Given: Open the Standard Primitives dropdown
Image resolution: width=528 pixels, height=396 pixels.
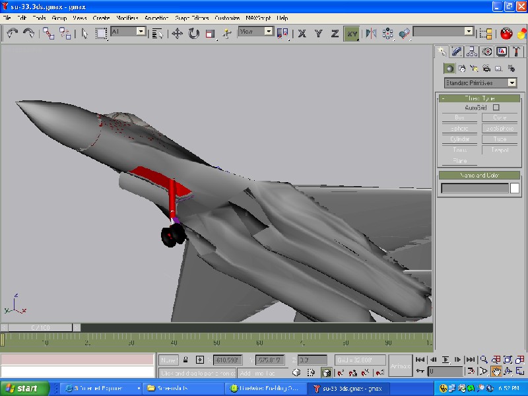Looking at the screenshot, I should [512, 83].
